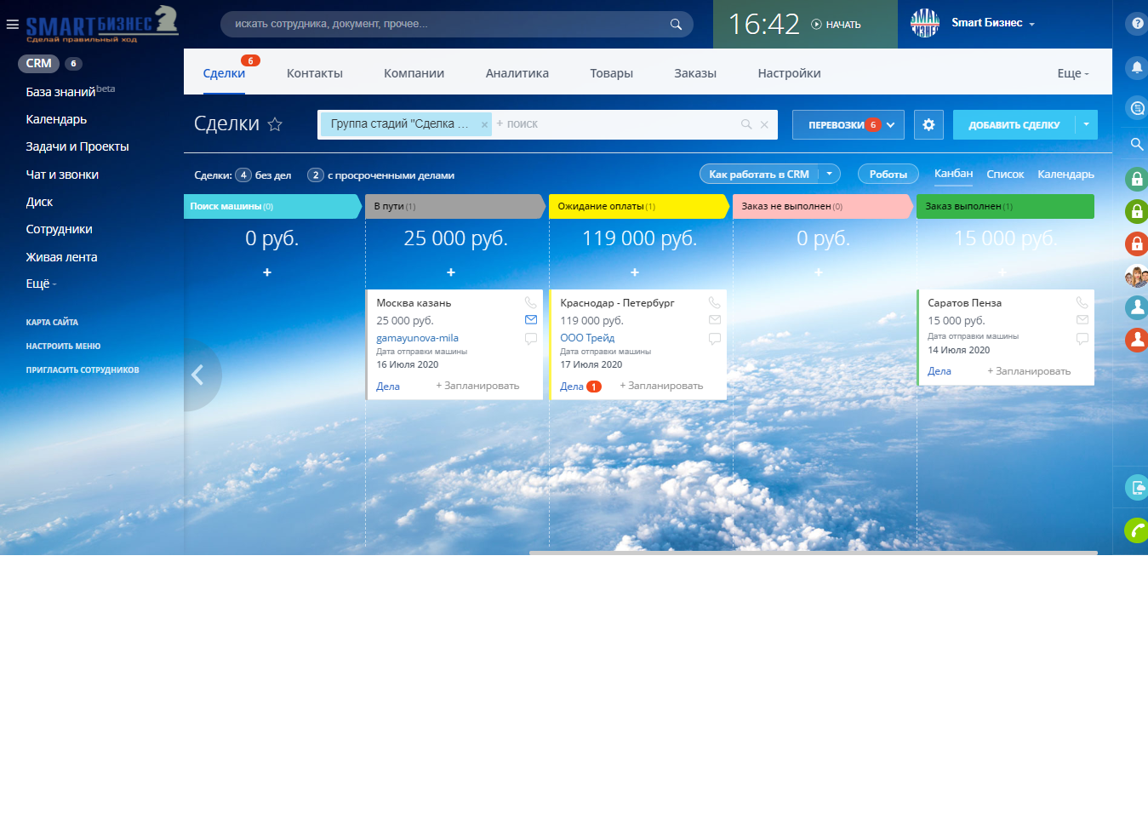
Task: Click the yellow Ожидание оплаты stage header
Action: 639,206
